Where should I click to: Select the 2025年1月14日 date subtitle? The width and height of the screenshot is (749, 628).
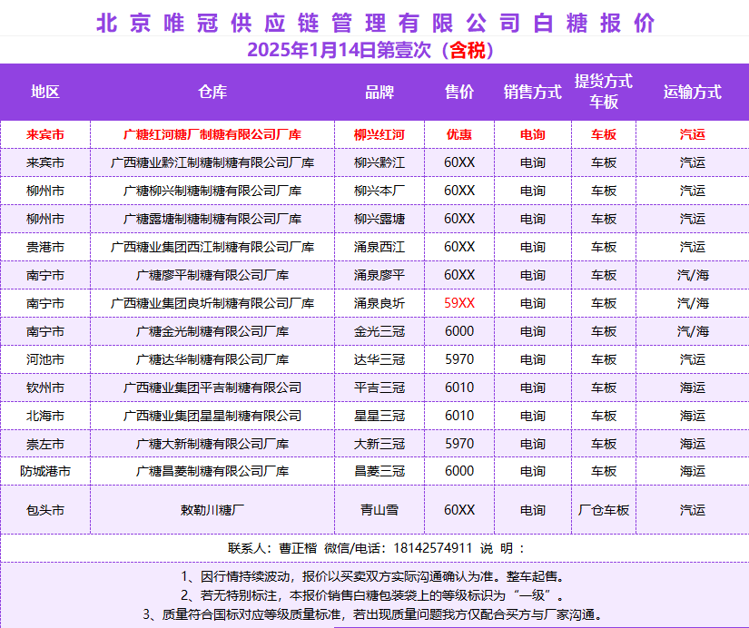coord(374,51)
